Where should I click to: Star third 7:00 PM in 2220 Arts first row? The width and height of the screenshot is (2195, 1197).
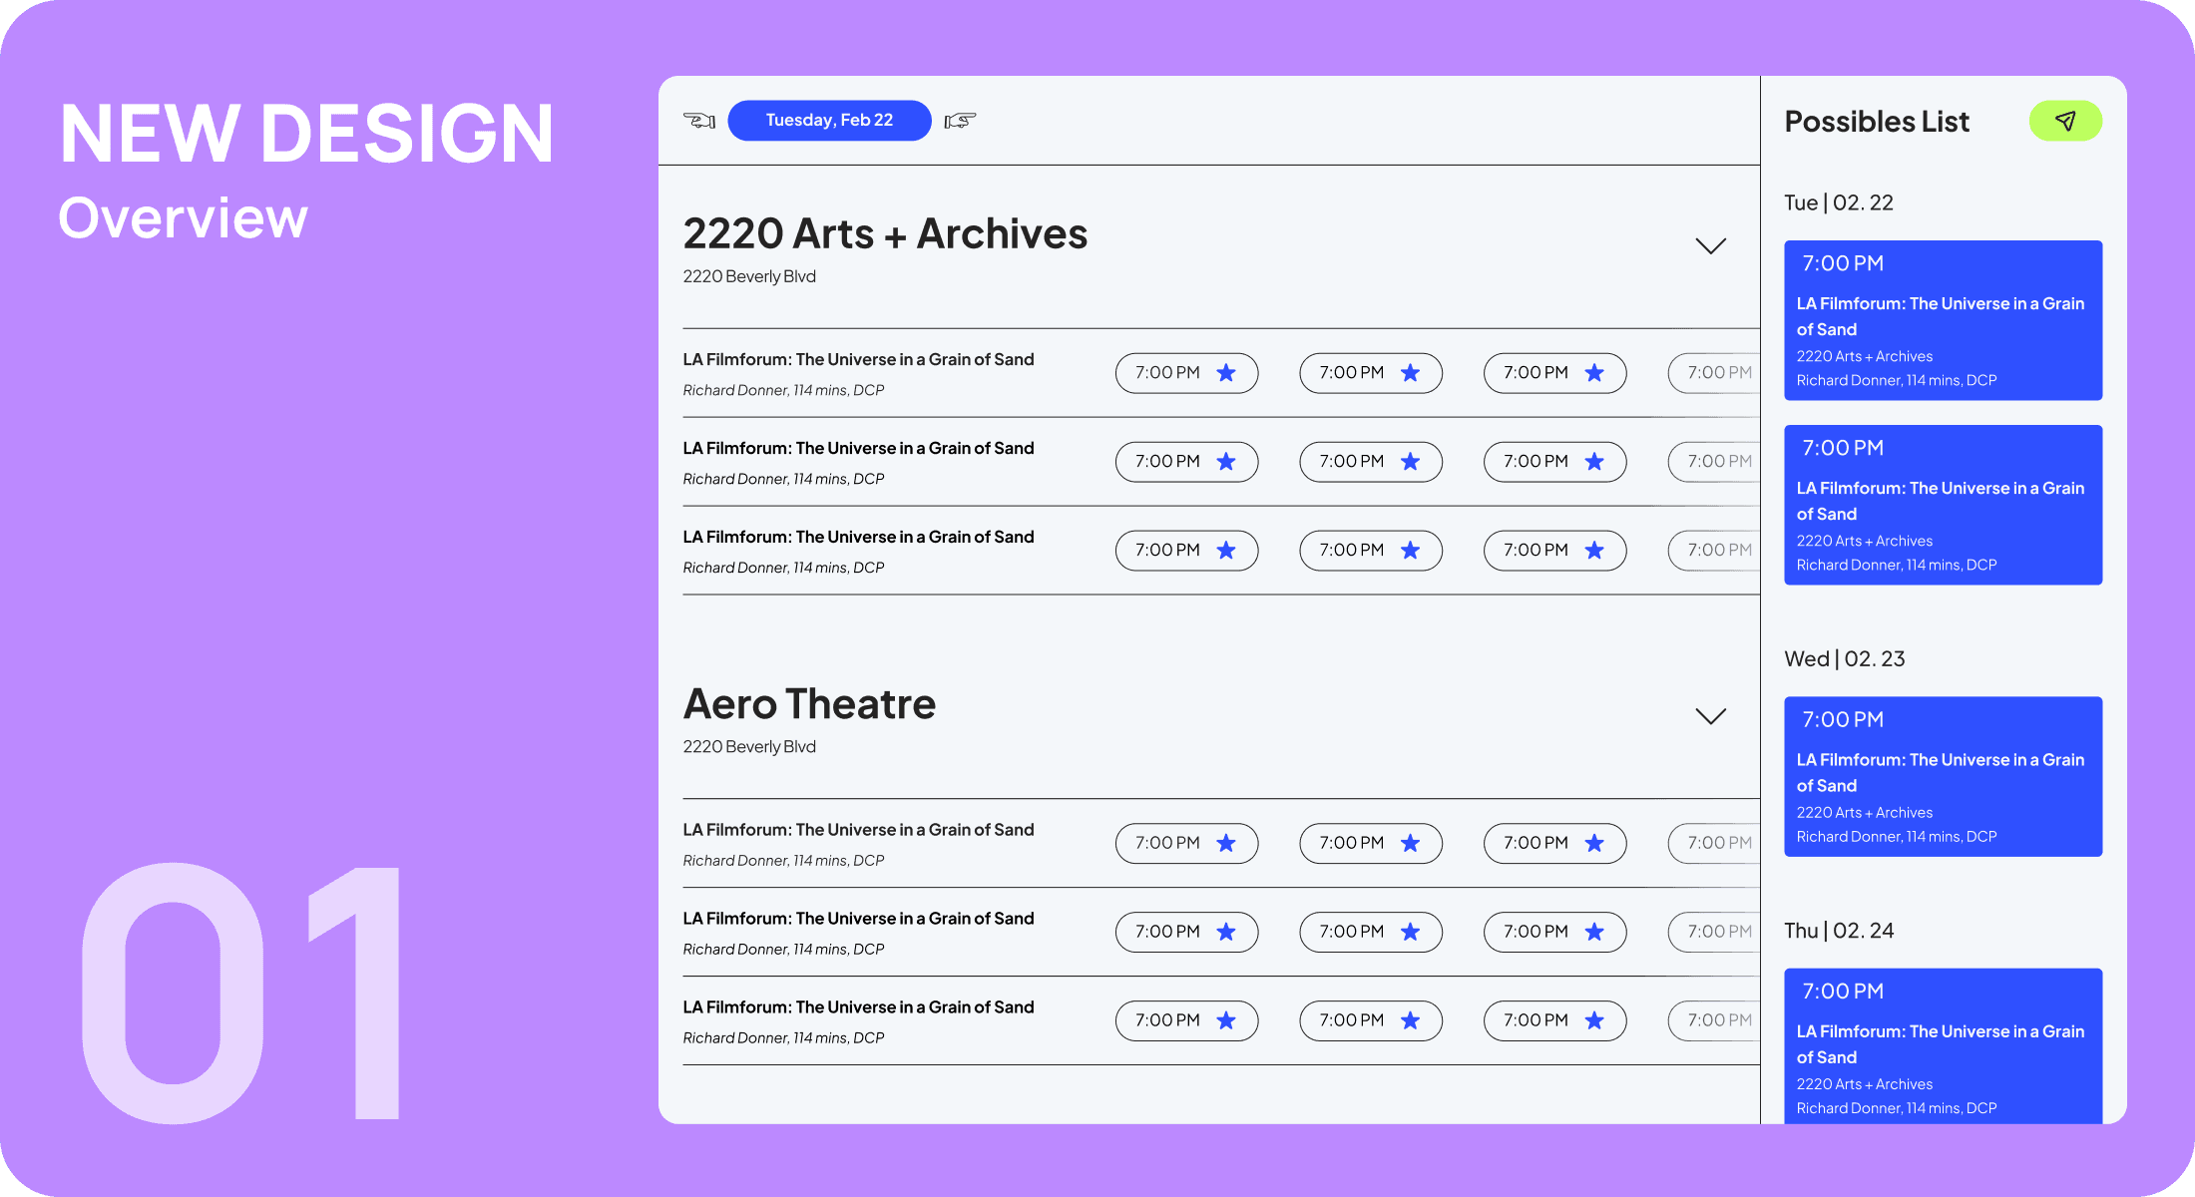tap(1594, 373)
